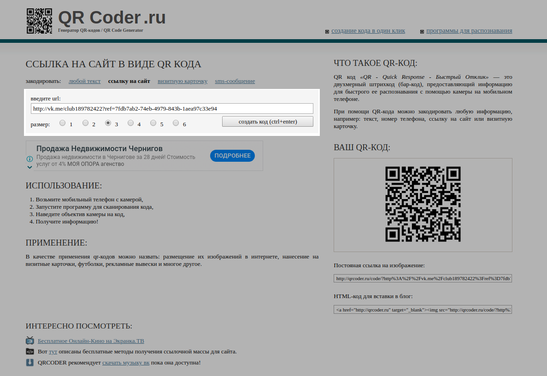Click the generated QR code image

423,204
